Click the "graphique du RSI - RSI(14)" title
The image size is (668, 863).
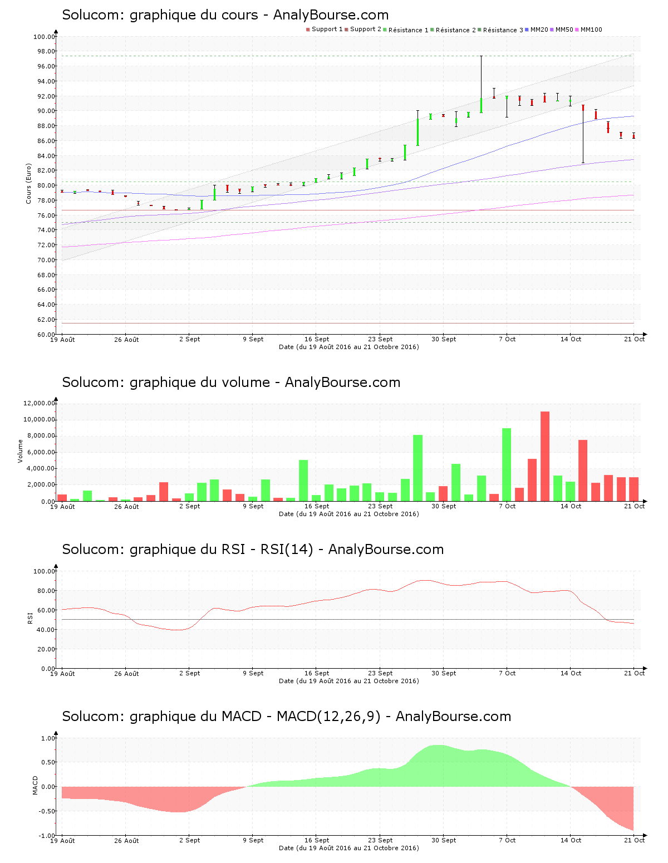222,550
